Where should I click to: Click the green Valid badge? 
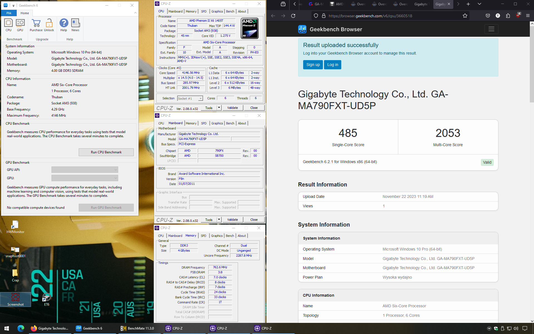point(487,162)
